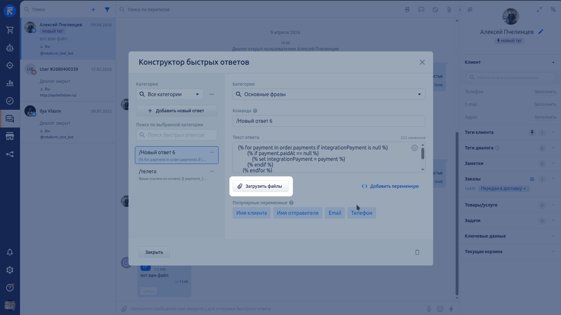Open the Передан в доставку status dropdown
The height and width of the screenshot is (315, 561).
coord(503,189)
